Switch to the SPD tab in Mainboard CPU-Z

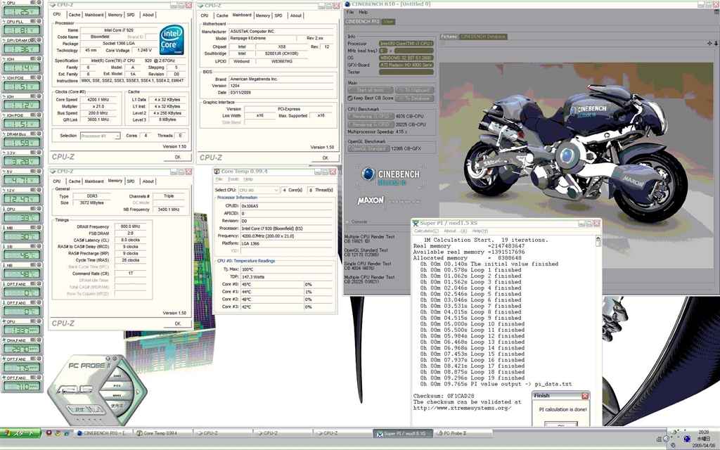coord(278,15)
